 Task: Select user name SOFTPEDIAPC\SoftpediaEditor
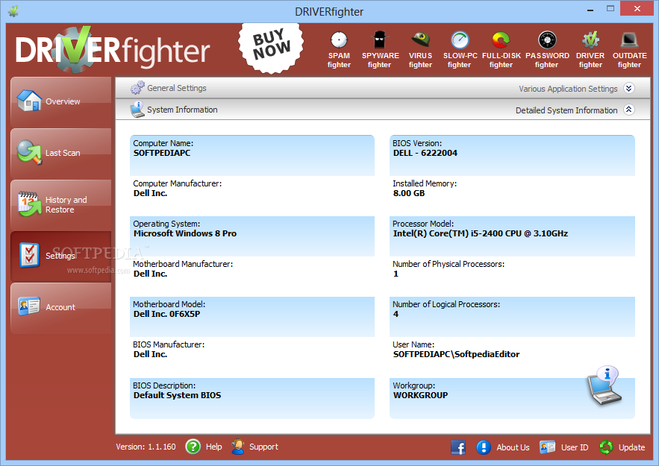pyautogui.click(x=457, y=354)
